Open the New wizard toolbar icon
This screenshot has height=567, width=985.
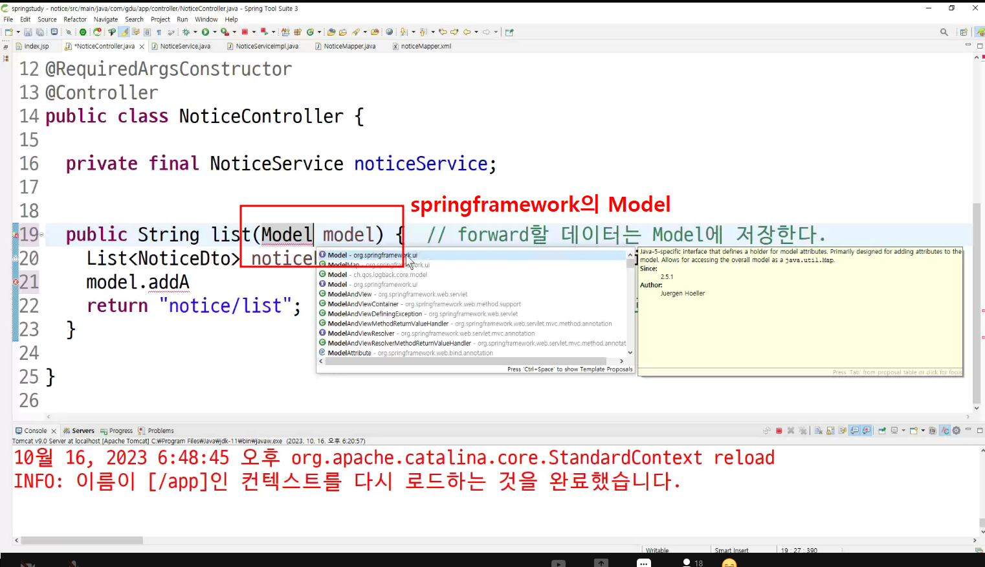click(x=8, y=32)
